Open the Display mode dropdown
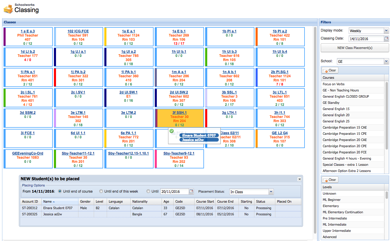Screen dimensions: 390x241 [386, 30]
